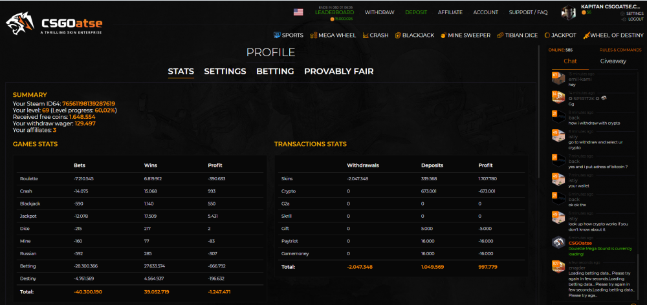Click Betting profit value -666.792
The width and height of the screenshot is (647, 305).
217,266
